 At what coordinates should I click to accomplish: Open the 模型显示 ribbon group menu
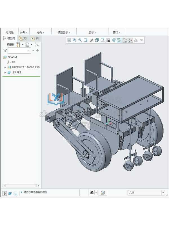(64, 32)
